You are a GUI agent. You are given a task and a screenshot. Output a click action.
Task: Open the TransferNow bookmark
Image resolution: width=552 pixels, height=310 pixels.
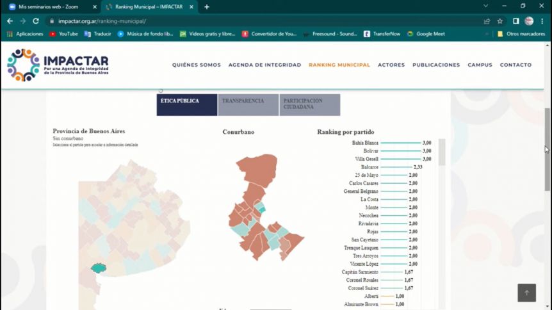pyautogui.click(x=382, y=34)
